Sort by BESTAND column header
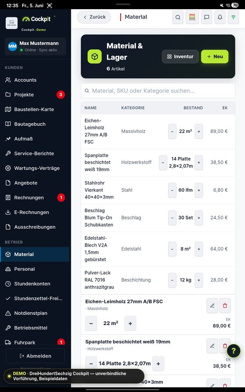 point(193,108)
